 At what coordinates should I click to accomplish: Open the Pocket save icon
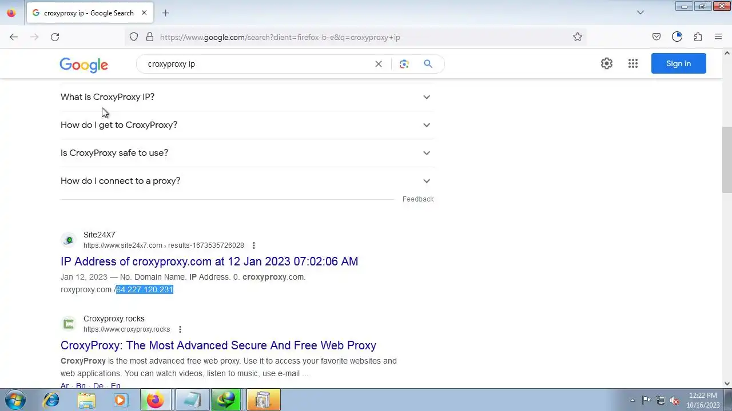(657, 37)
